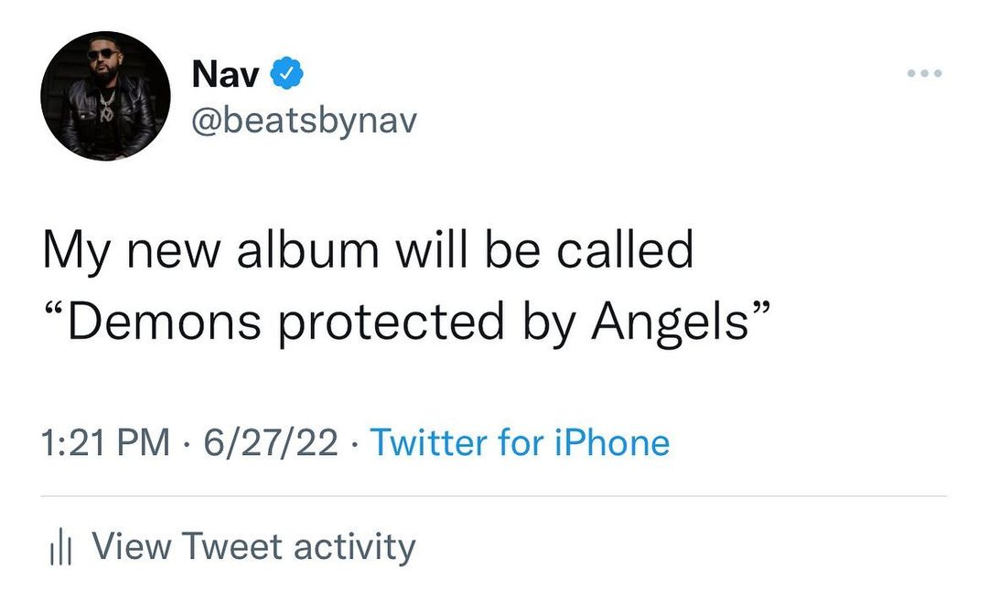Click the display name "Nav"
This screenshot has width=988, height=602.
tap(225, 75)
